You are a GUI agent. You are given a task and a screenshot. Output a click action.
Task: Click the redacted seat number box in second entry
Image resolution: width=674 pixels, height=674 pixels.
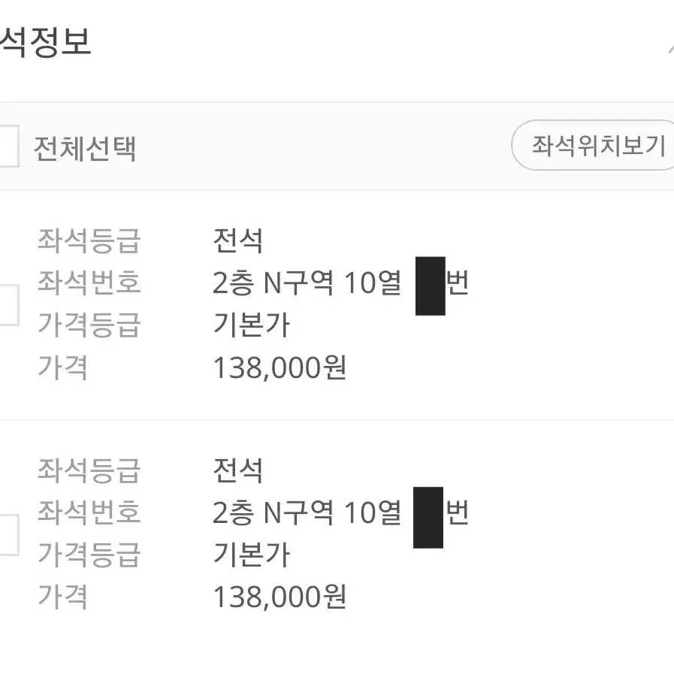coord(428,518)
